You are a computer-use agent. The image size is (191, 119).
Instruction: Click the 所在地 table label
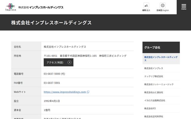pyautogui.click(x=17, y=56)
